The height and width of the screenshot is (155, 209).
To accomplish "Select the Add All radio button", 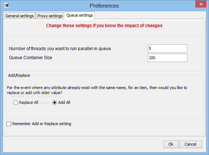I will tap(54, 103).
